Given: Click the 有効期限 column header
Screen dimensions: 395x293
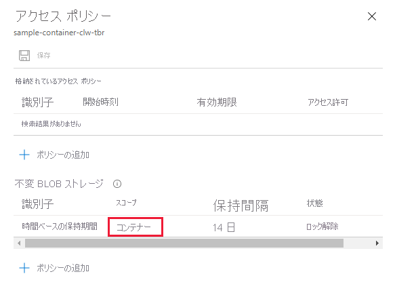Looking at the screenshot, I should (217, 102).
